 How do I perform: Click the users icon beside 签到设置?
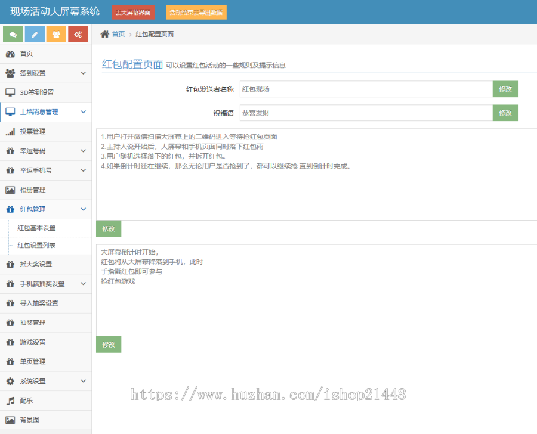click(x=10, y=73)
